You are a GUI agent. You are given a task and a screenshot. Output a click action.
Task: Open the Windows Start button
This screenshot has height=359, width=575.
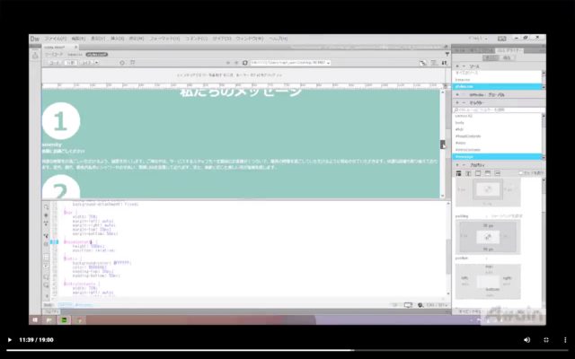[x=35, y=320]
